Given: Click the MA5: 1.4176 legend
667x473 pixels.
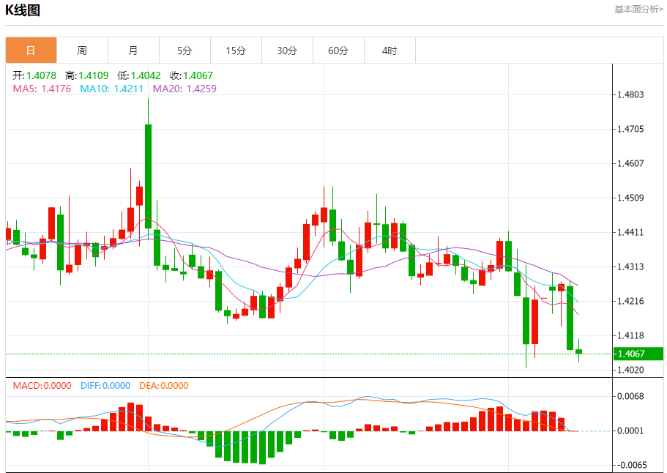Looking at the screenshot, I should pyautogui.click(x=42, y=89).
